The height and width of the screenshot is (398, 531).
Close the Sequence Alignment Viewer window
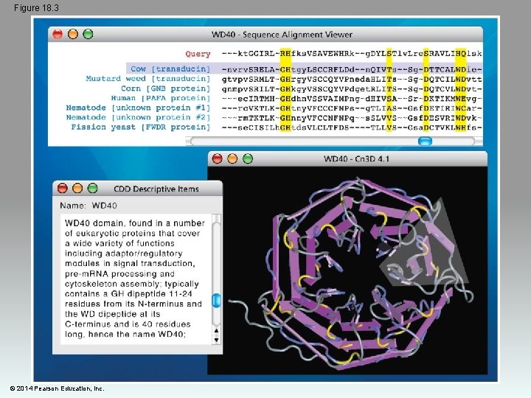[58, 34]
